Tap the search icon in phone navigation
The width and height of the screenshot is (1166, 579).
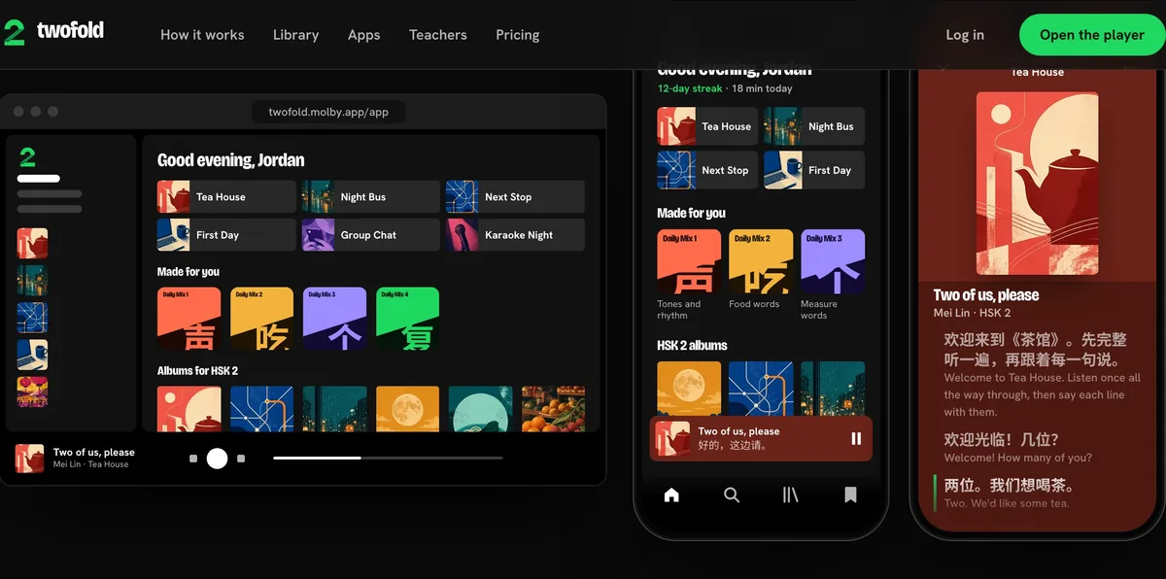pos(732,495)
